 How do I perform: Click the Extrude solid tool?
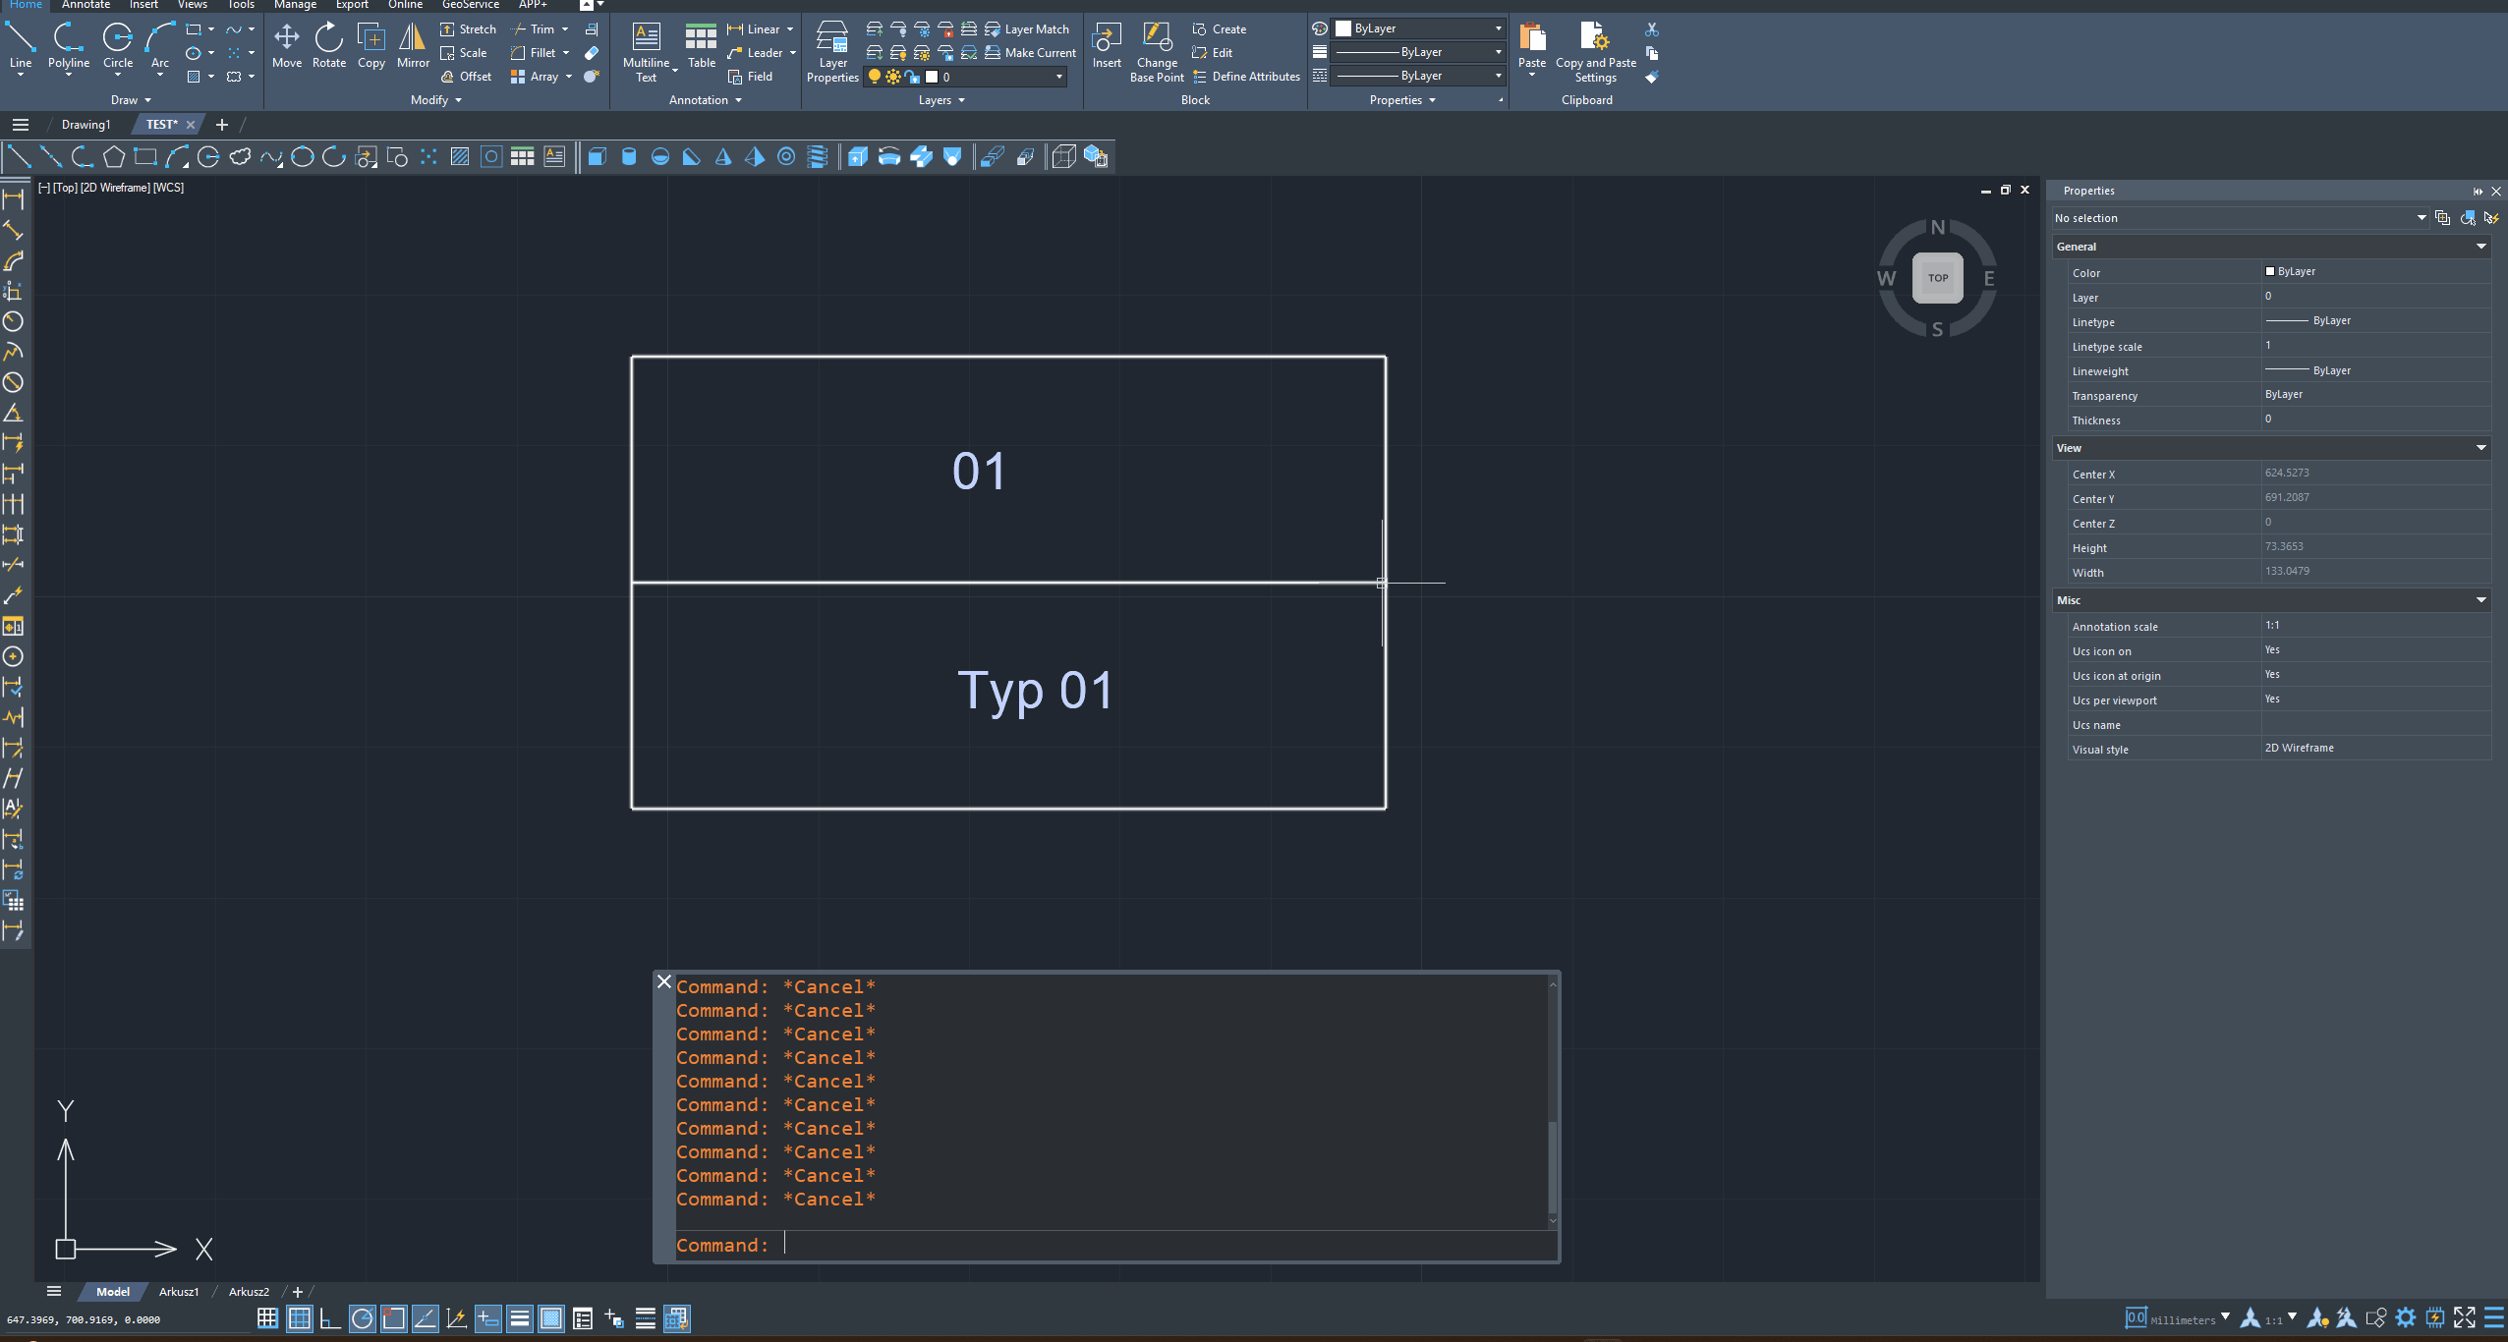pyautogui.click(x=858, y=156)
